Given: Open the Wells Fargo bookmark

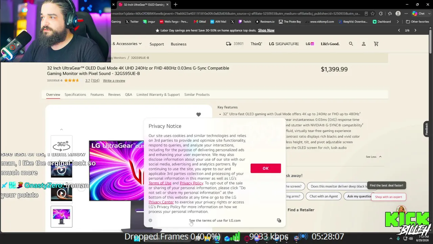Looking at the screenshot, I should [174, 22].
